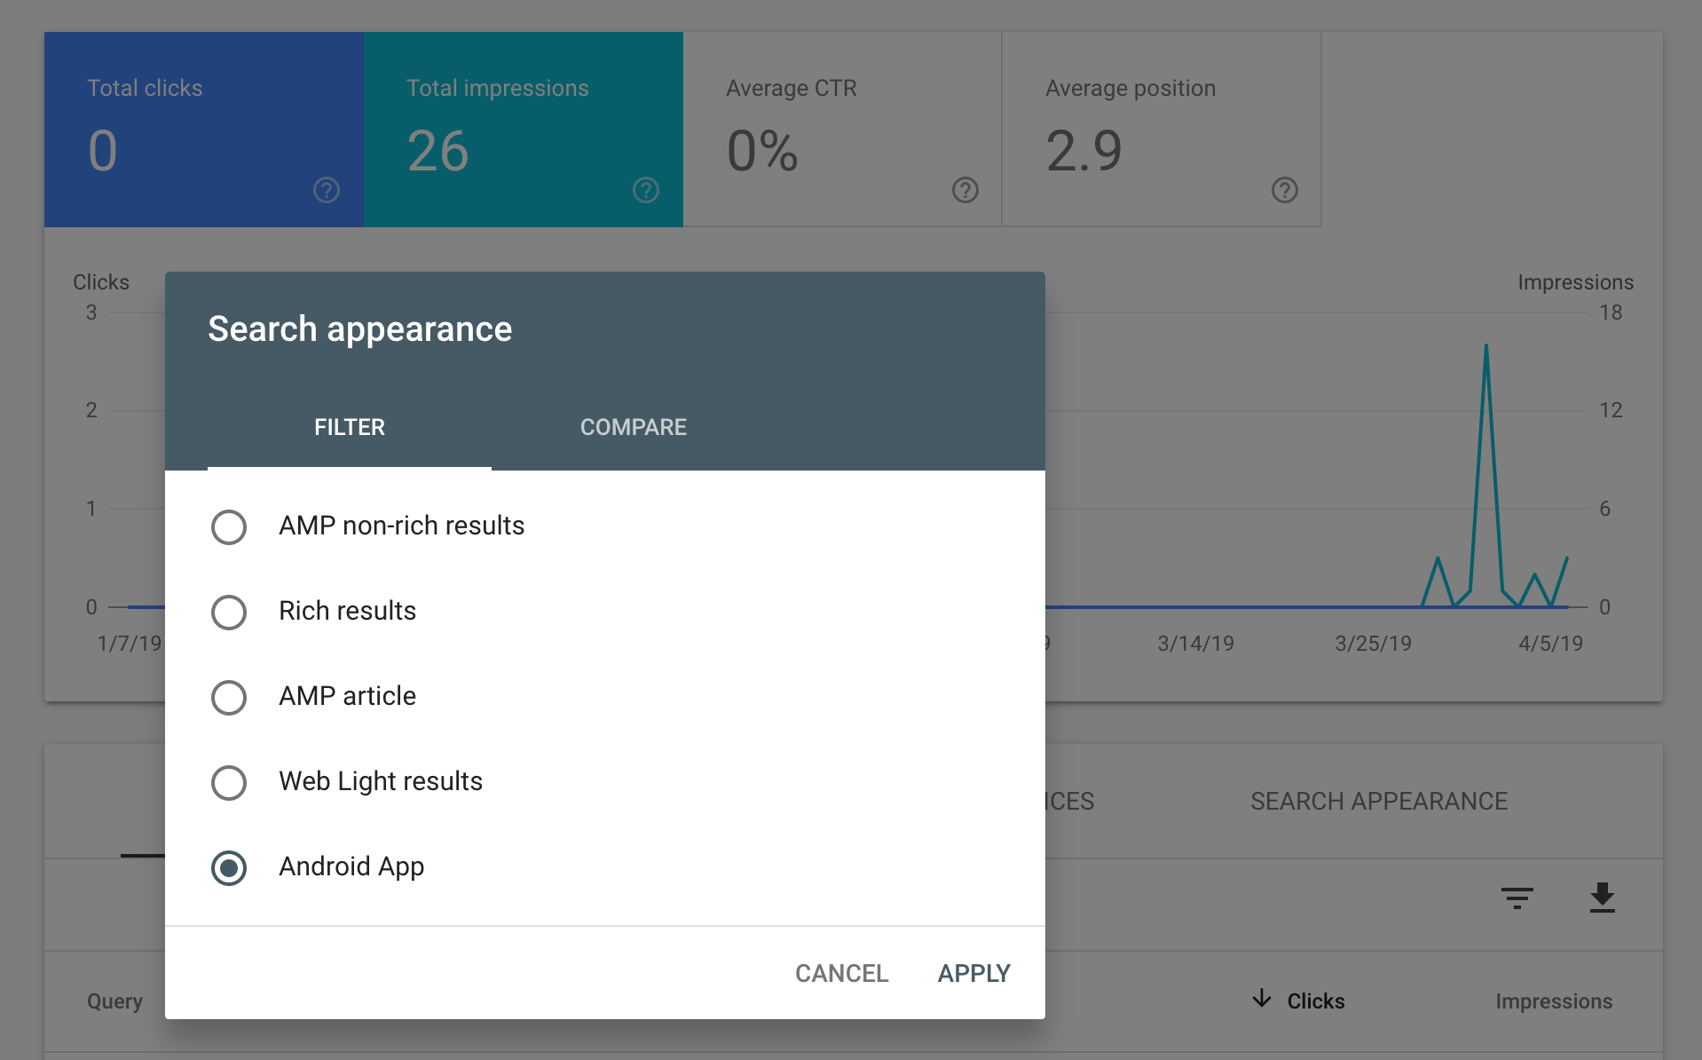Click CANCEL to dismiss the dialog
The image size is (1702, 1060).
coord(841,973)
